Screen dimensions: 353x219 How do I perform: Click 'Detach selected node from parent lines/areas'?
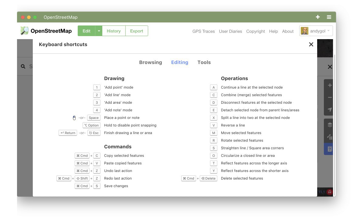[260, 110]
